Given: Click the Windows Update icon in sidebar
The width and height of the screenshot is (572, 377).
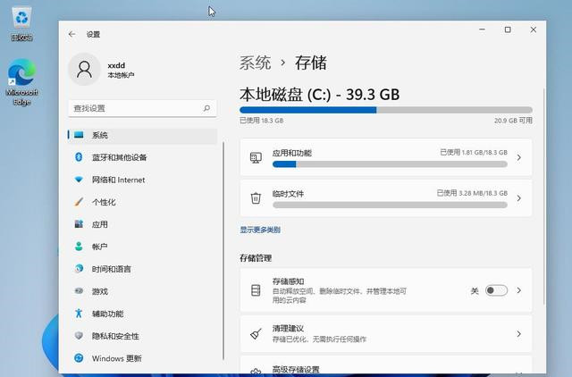Looking at the screenshot, I should pyautogui.click(x=79, y=358).
